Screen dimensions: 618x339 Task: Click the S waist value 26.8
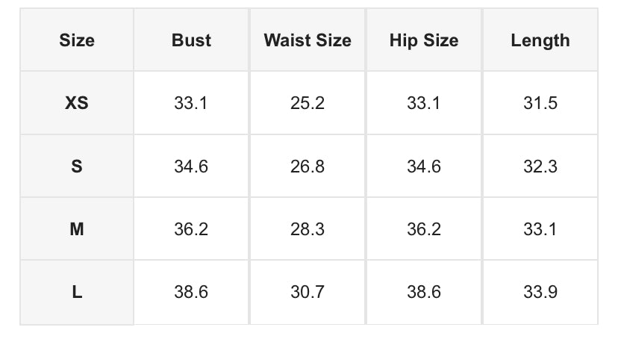pos(308,167)
